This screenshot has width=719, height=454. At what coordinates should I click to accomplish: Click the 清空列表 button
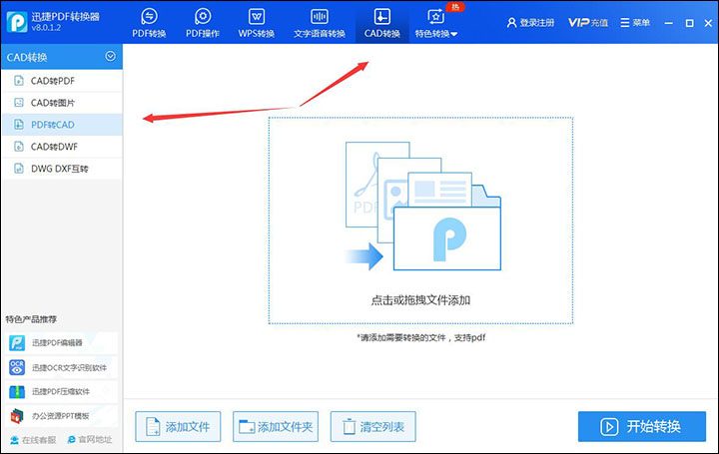pos(373,426)
